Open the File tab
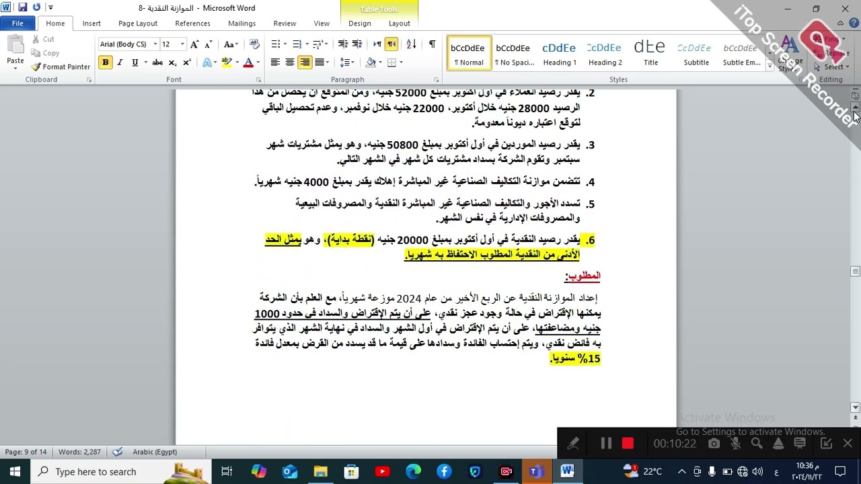Screen dimensions: 861x484 coord(17,24)
